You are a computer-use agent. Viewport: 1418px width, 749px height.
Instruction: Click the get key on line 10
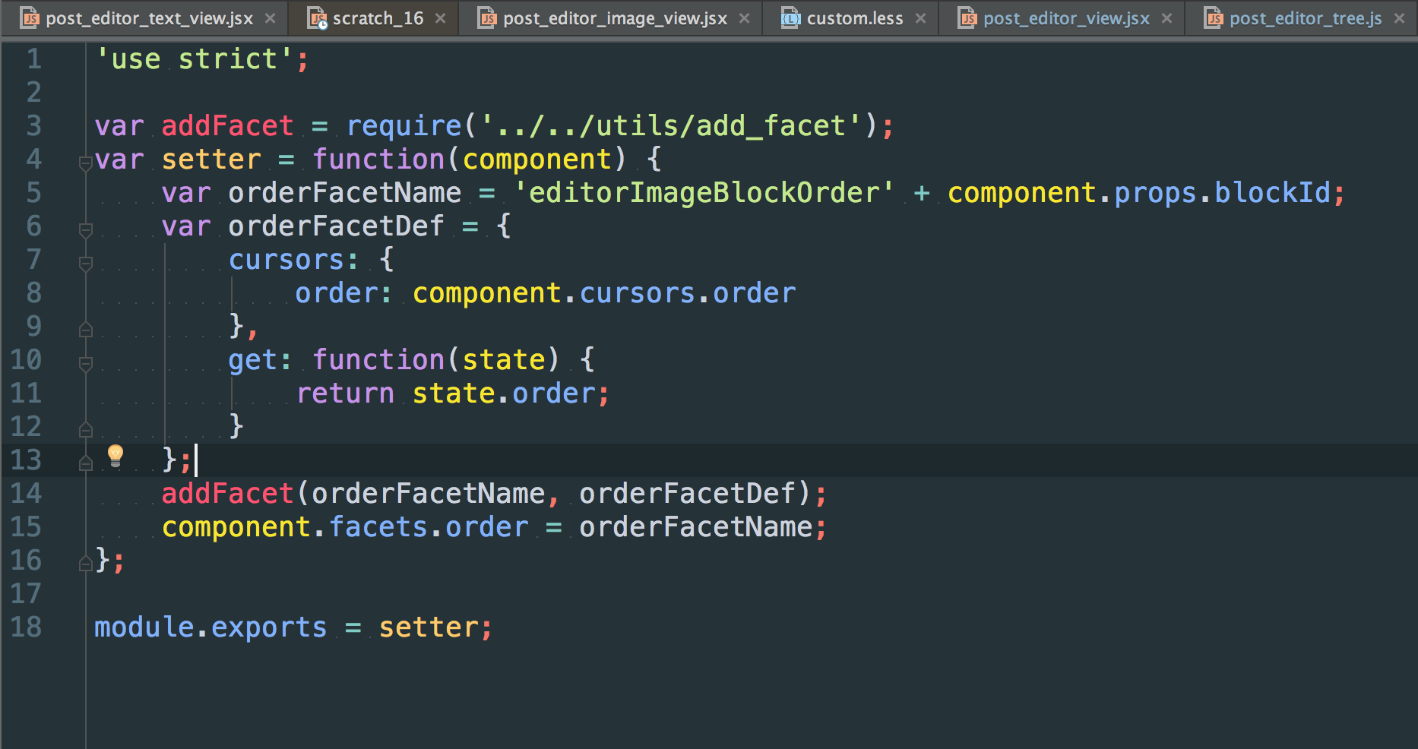tap(253, 360)
